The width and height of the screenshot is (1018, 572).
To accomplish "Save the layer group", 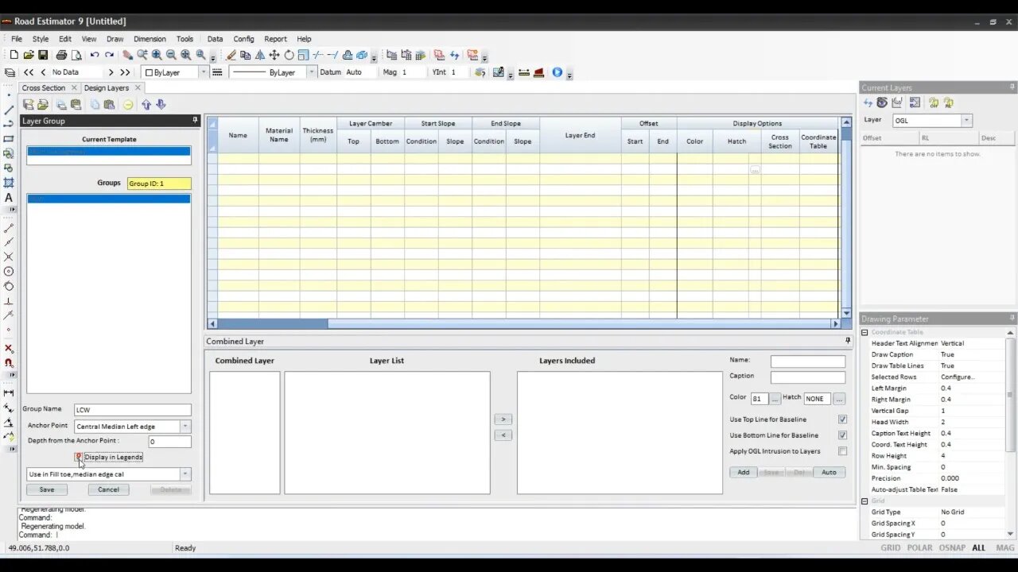I will click(47, 489).
